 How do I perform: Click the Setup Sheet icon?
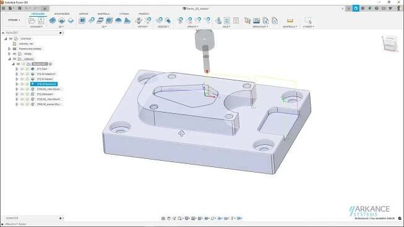pos(236,20)
